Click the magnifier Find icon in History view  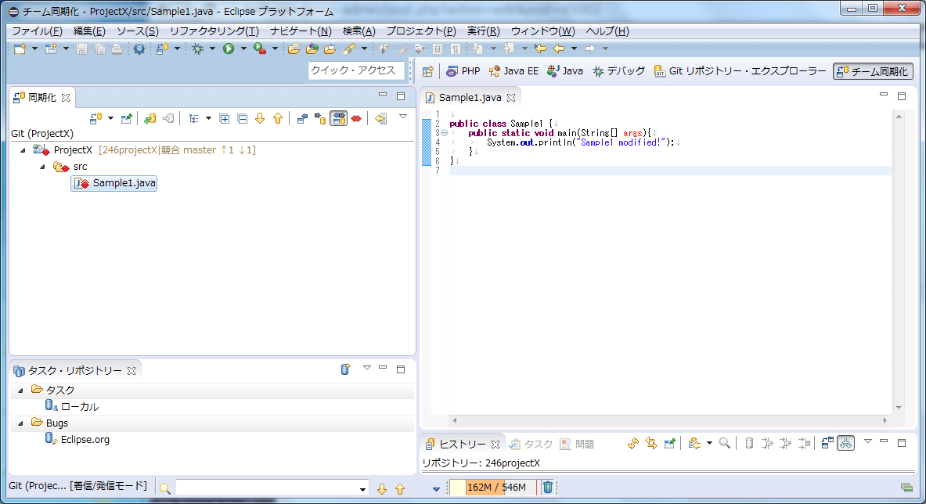pos(725,443)
